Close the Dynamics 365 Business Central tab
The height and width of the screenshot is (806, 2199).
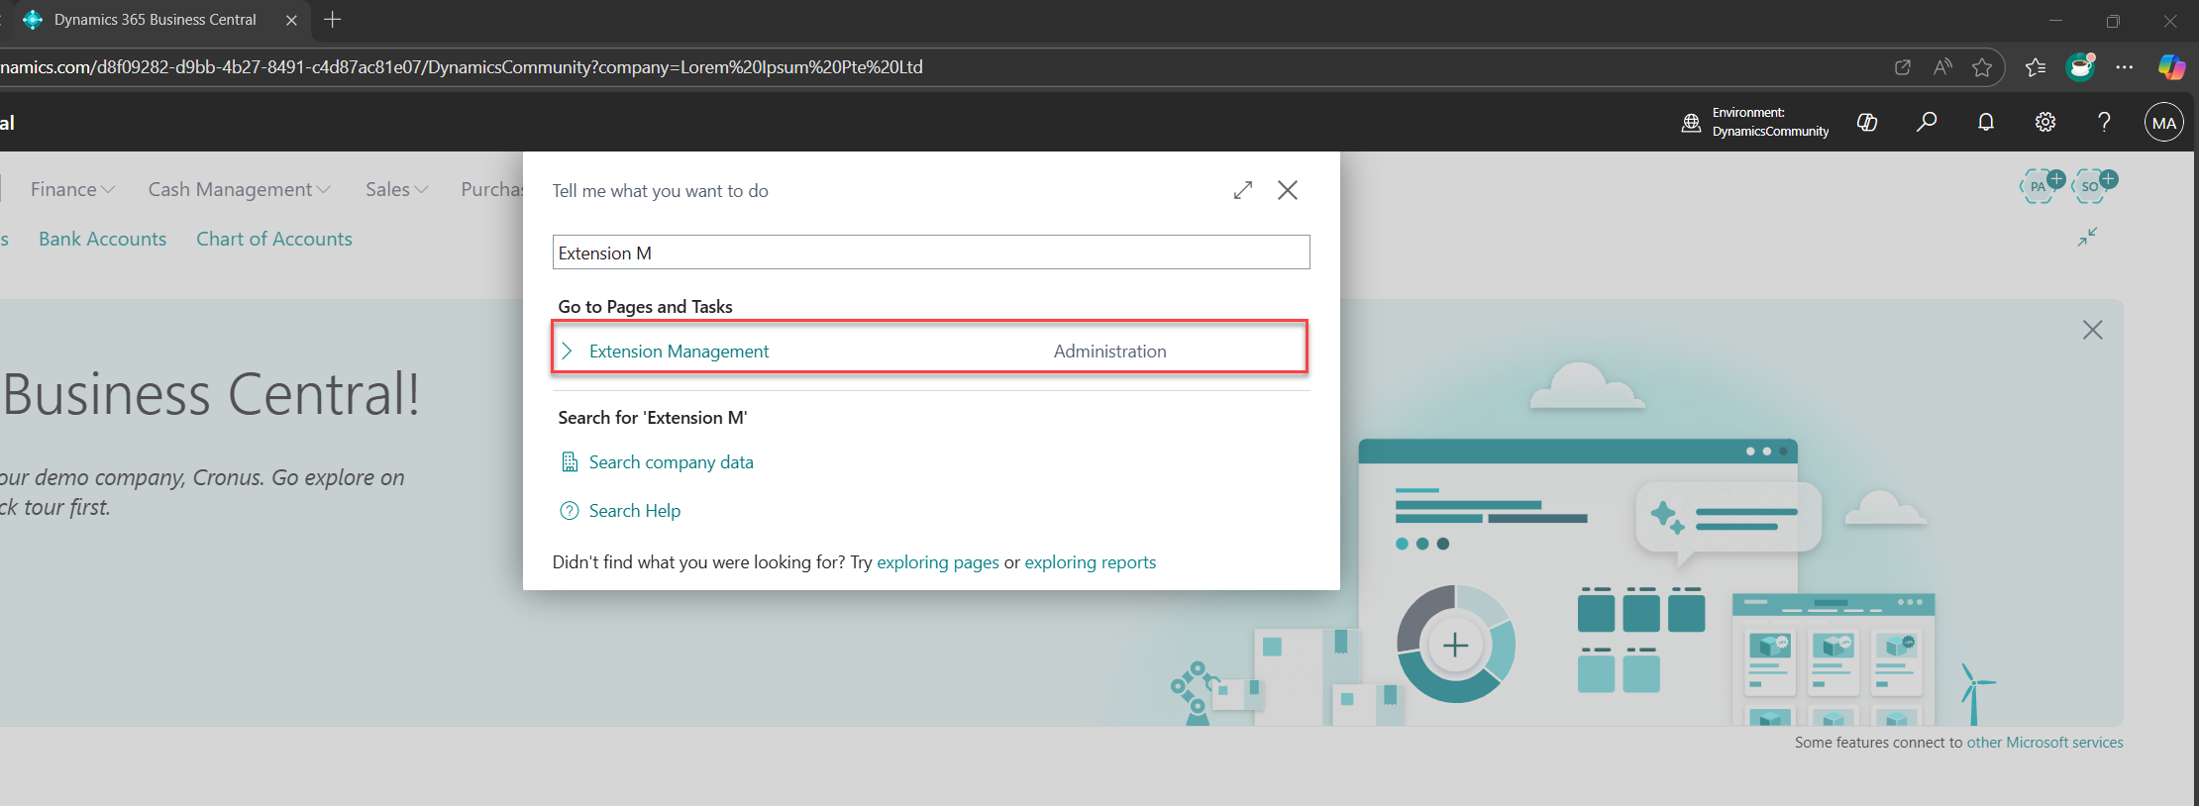click(x=291, y=20)
